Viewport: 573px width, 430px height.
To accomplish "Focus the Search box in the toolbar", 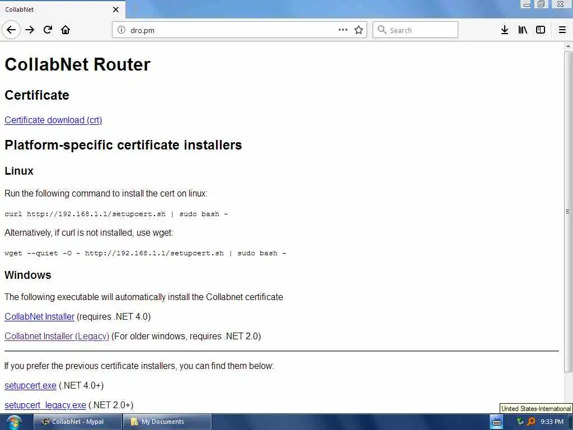I will (x=415, y=30).
